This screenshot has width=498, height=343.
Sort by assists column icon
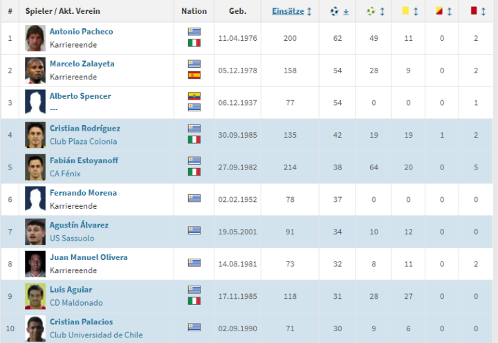tap(371, 11)
